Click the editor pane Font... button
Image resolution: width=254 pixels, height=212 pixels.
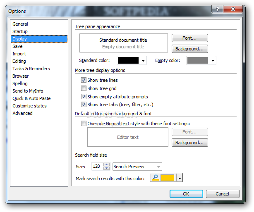[x=190, y=132]
